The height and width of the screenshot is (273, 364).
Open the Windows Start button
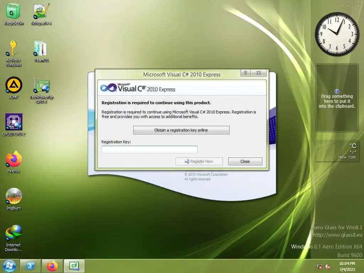pyautogui.click(x=9, y=266)
